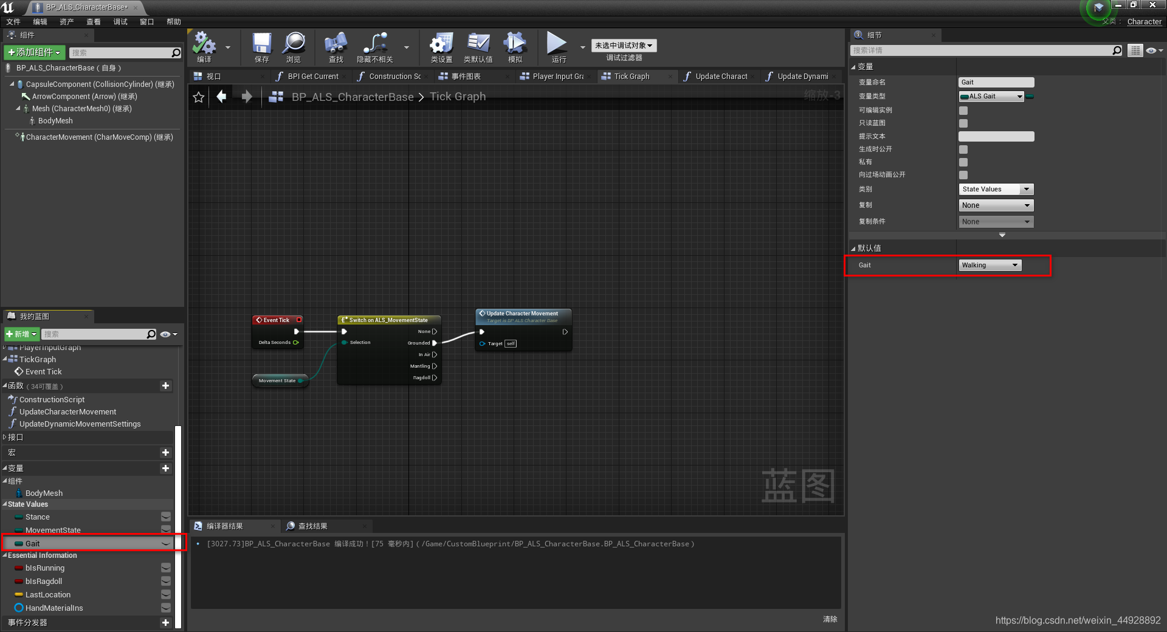Click the green ALS Gait color swatch
The height and width of the screenshot is (632, 1167).
[x=1030, y=96]
